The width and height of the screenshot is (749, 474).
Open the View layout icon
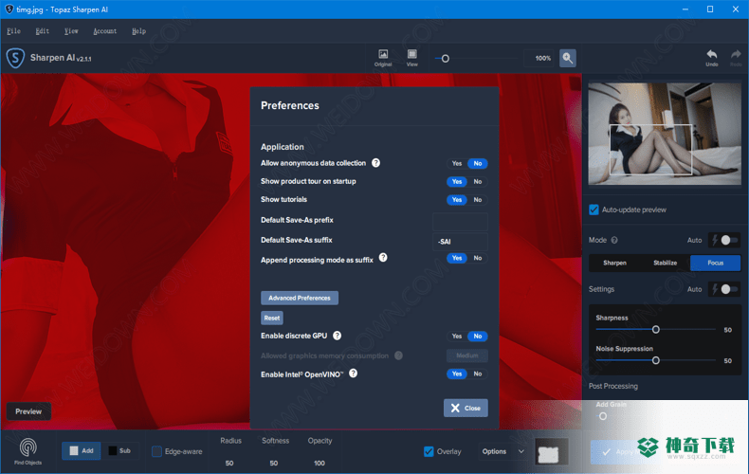point(411,58)
